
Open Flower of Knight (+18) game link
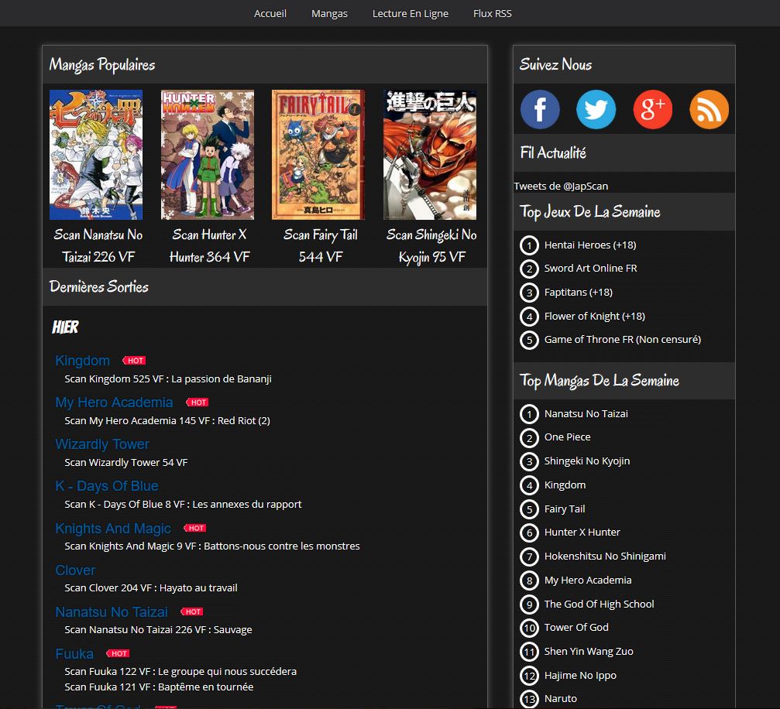[594, 316]
